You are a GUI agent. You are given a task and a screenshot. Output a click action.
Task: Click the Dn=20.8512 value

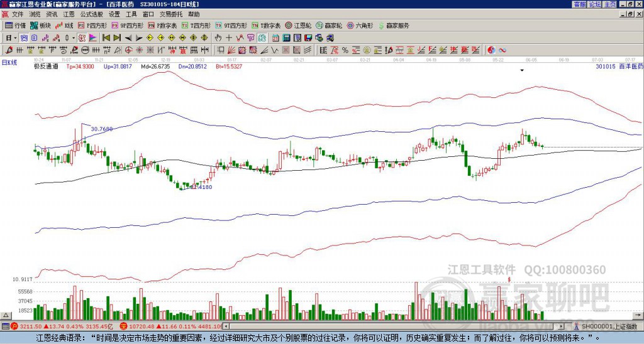192,66
